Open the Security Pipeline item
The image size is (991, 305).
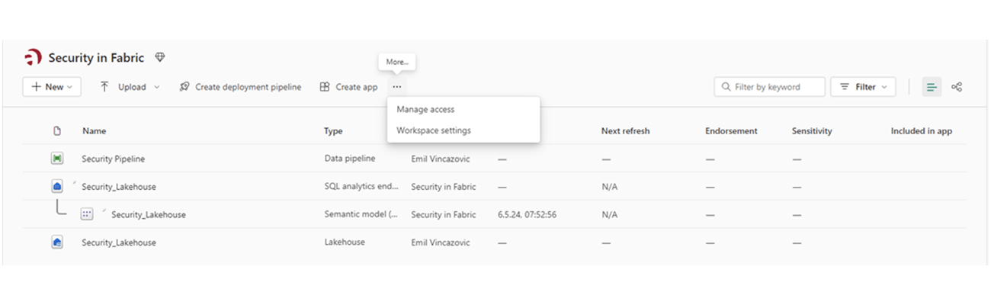click(x=114, y=159)
